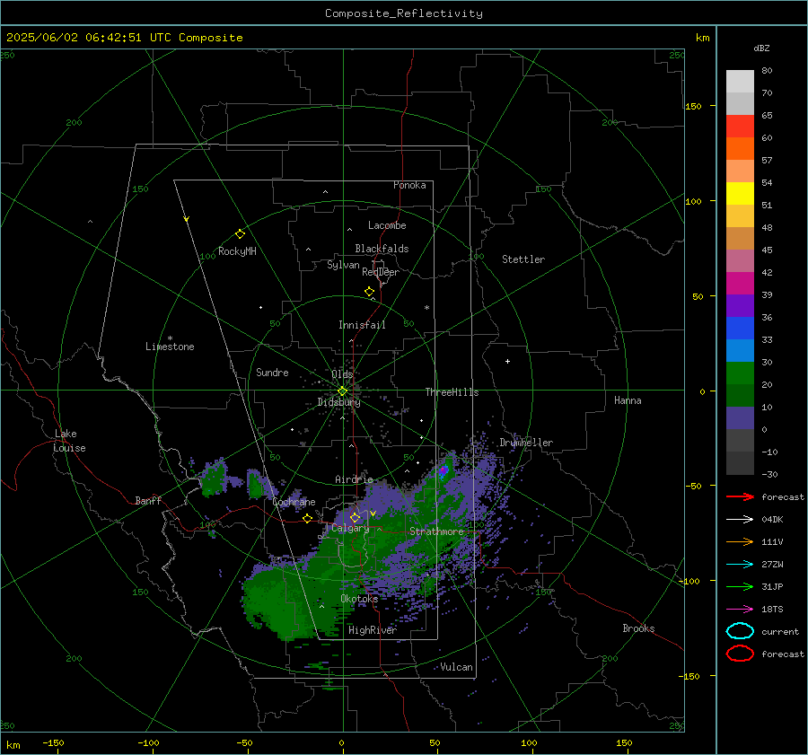Pick the blue swatch below the 36 label
This screenshot has width=808, height=755.
(x=740, y=329)
